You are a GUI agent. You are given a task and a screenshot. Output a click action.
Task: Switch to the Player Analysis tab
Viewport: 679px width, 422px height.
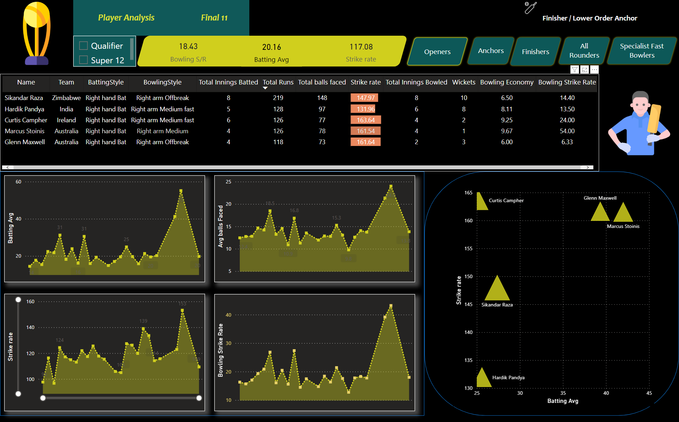(x=126, y=18)
